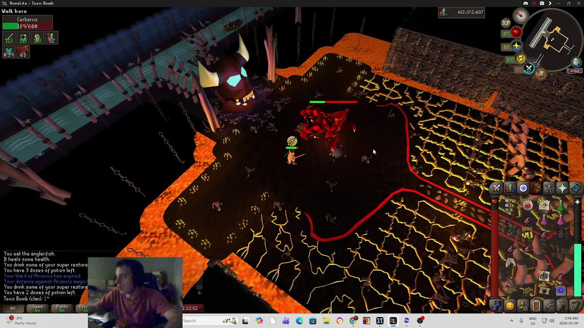Toggle the XP drops orb
The height and width of the screenshot is (328, 584).
tap(506, 23)
